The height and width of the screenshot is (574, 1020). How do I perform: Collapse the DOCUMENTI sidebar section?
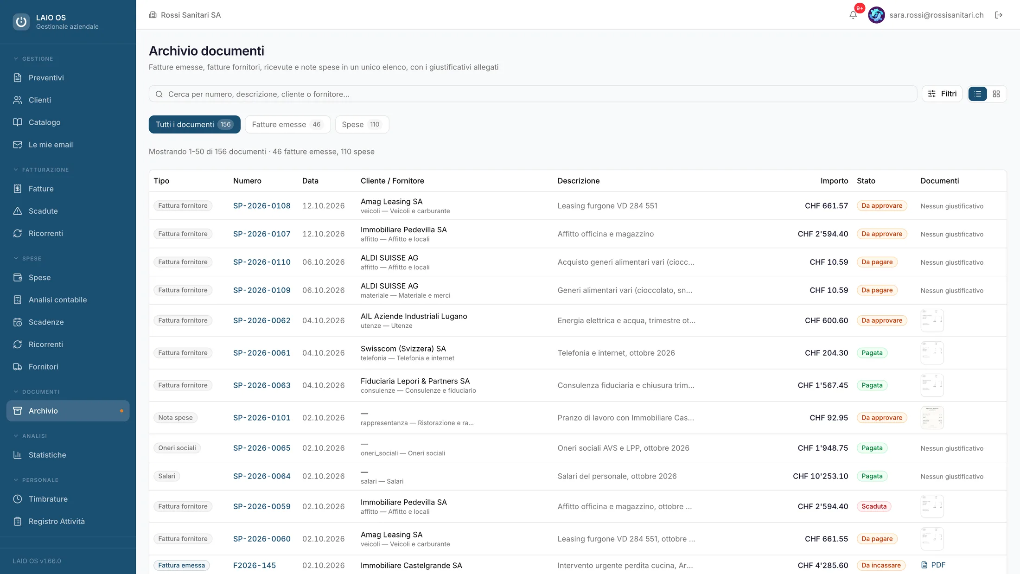click(x=37, y=392)
